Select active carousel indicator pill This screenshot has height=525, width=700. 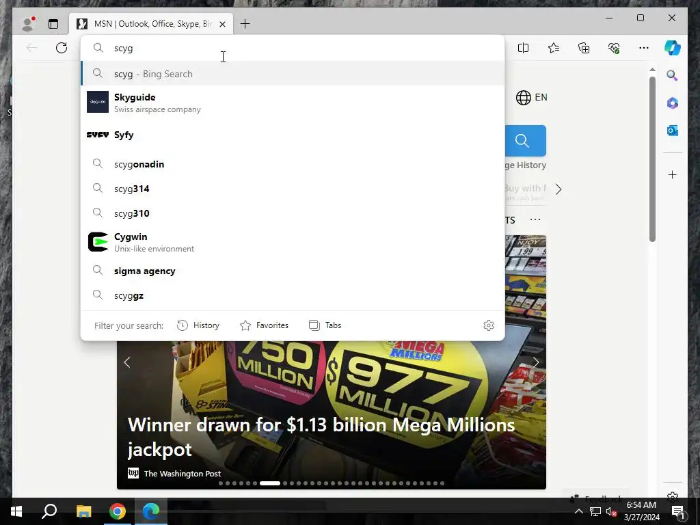coord(269,483)
